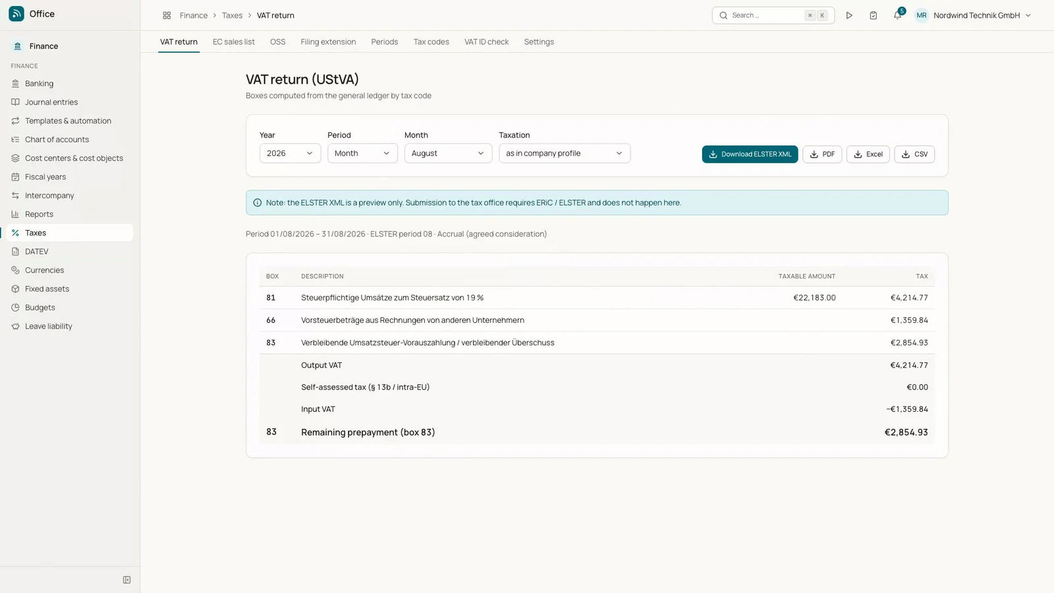Image resolution: width=1054 pixels, height=593 pixels.
Task: Switch to the EC sales list tab
Action: (234, 42)
